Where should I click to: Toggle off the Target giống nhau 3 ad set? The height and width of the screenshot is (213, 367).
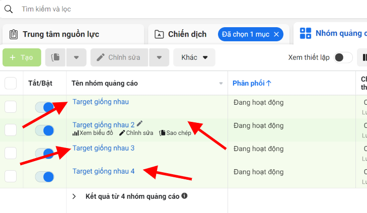[x=44, y=154]
